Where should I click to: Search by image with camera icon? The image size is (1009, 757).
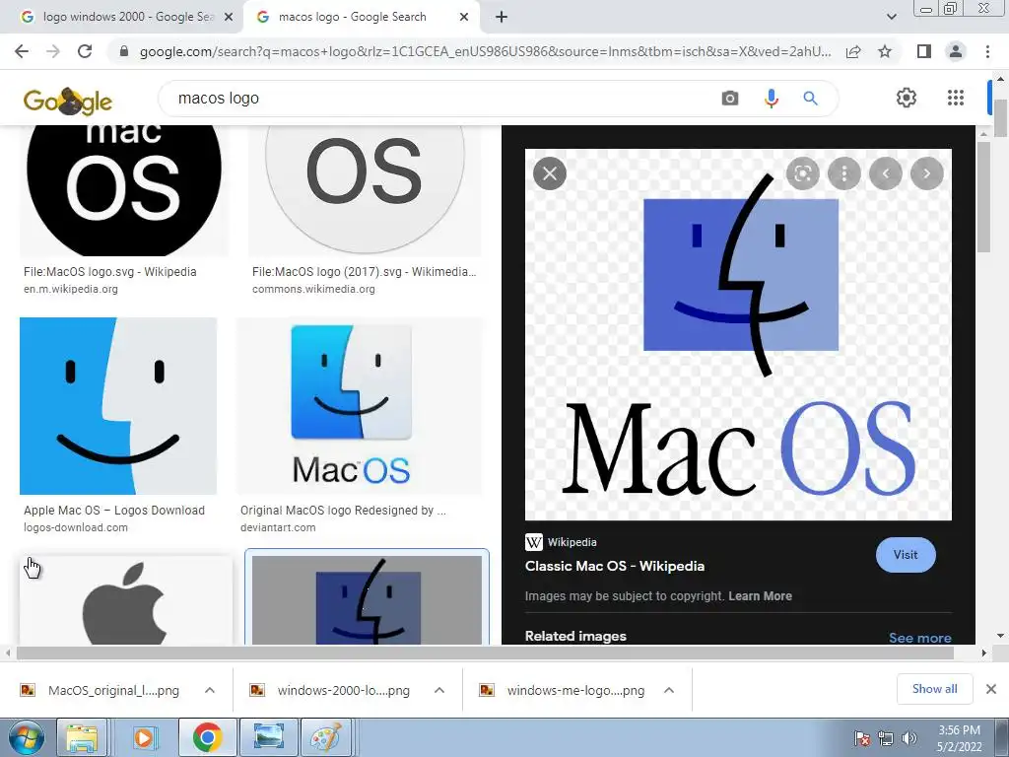click(x=730, y=99)
